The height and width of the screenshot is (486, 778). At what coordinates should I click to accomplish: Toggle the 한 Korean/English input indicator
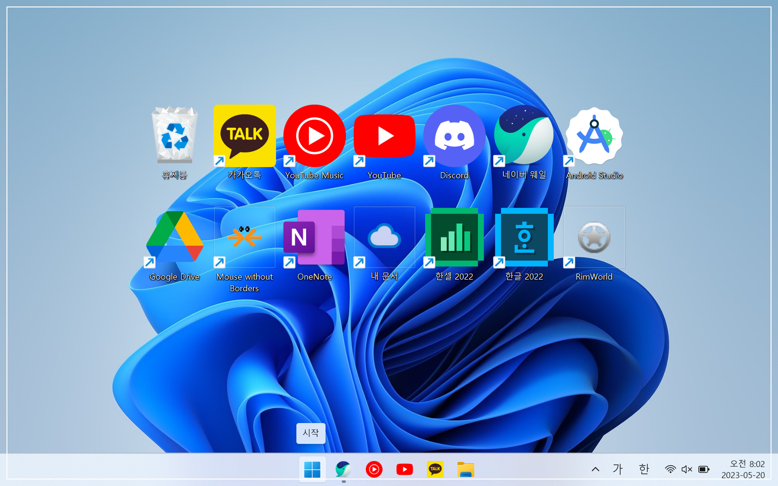click(x=644, y=469)
